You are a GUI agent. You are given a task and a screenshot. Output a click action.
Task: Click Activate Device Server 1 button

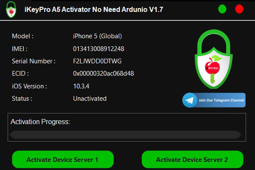pos(62,159)
